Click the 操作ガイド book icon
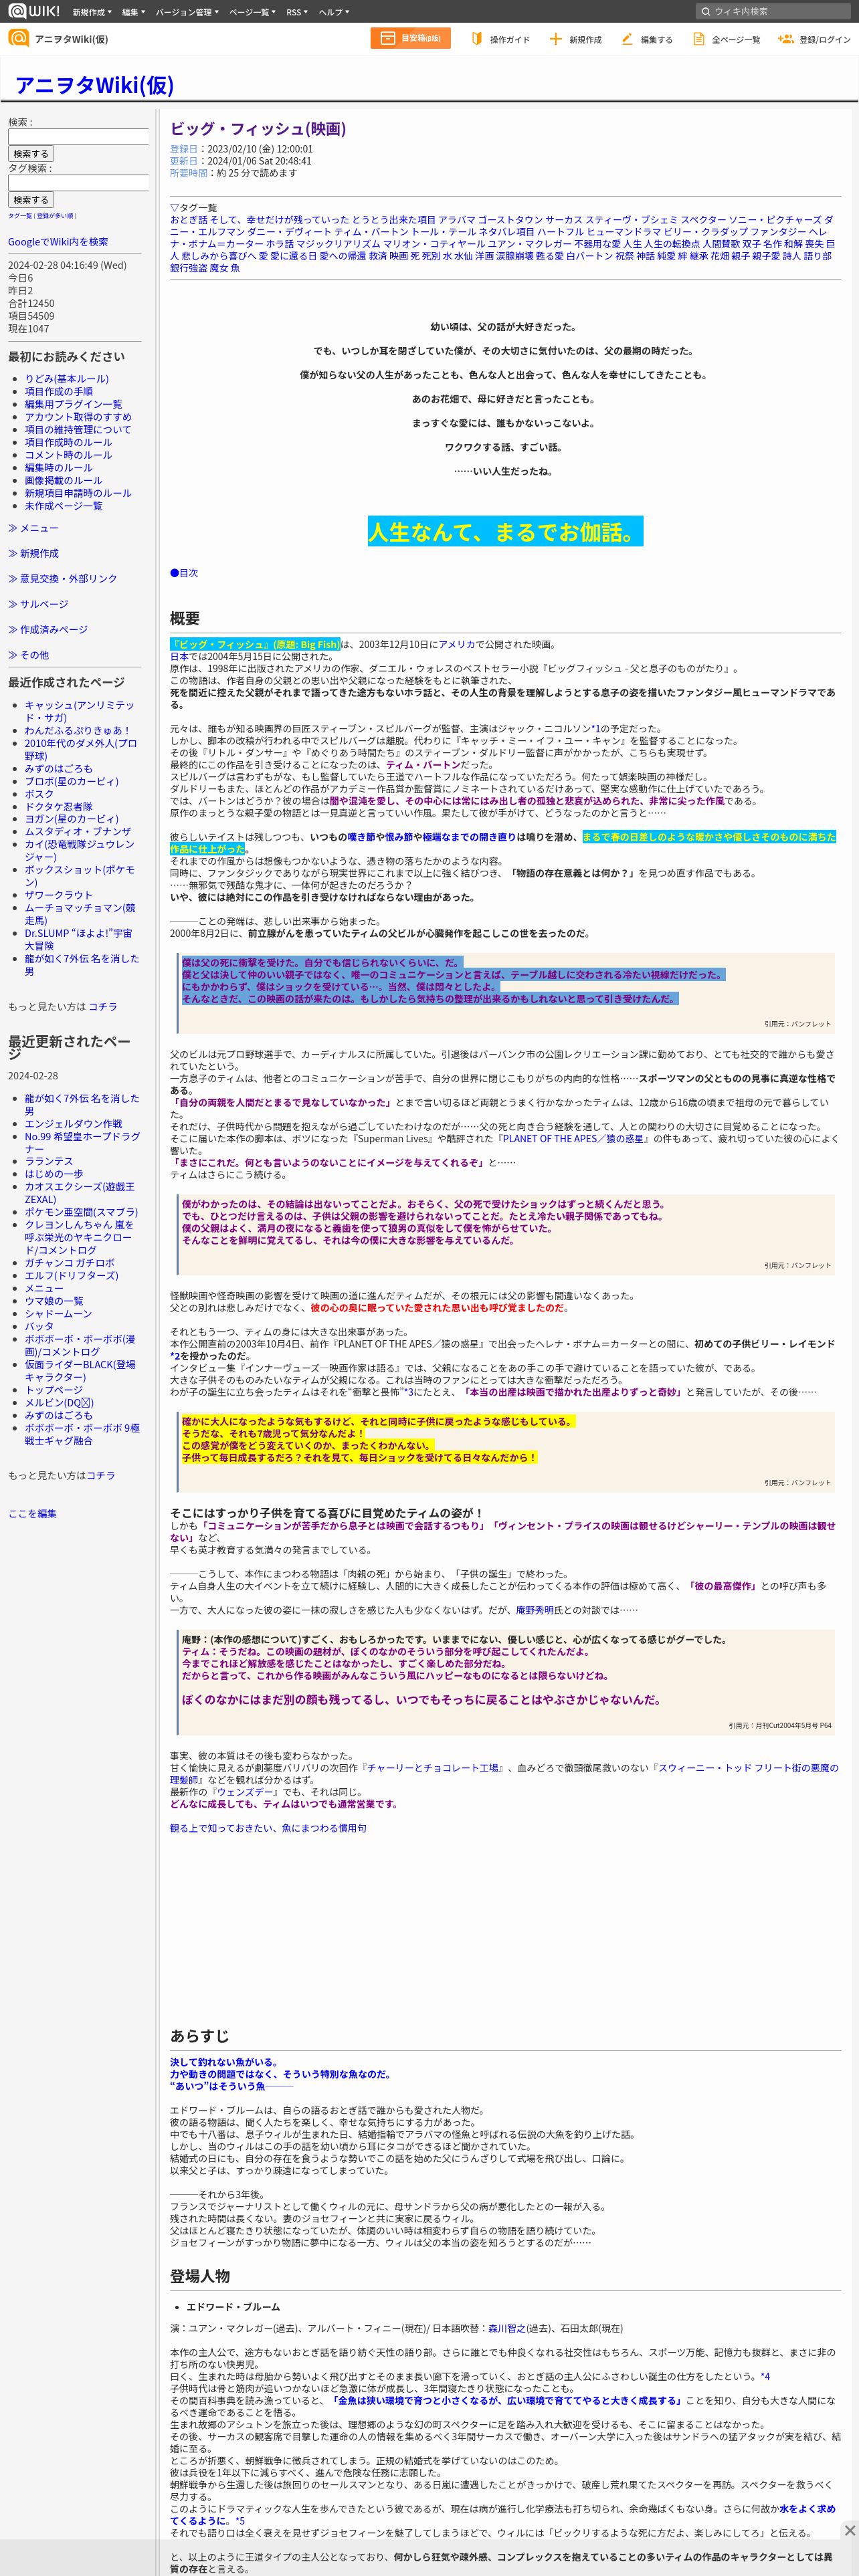This screenshot has width=859, height=2576. click(477, 39)
